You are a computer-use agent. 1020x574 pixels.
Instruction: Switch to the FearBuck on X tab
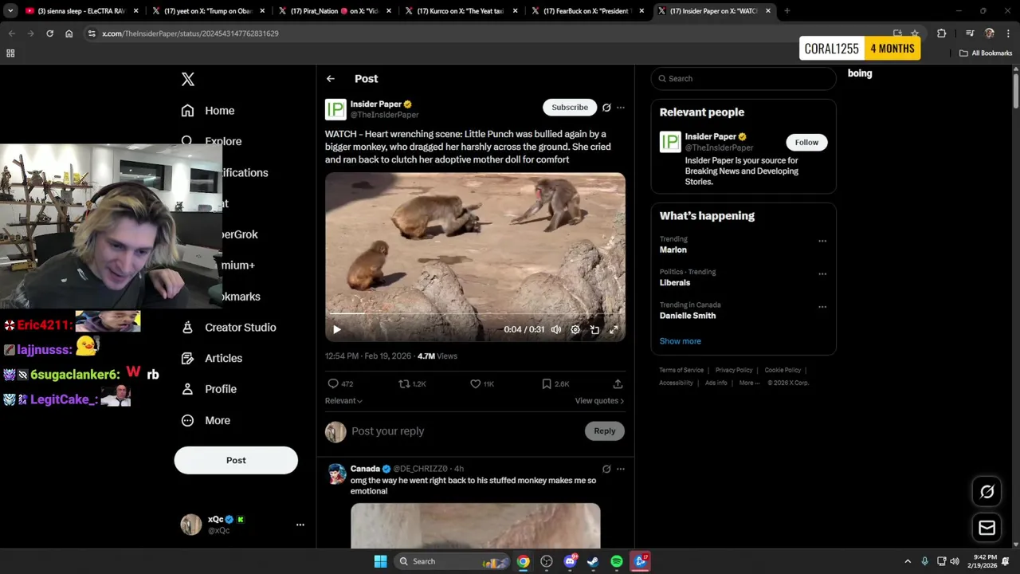pyautogui.click(x=589, y=11)
